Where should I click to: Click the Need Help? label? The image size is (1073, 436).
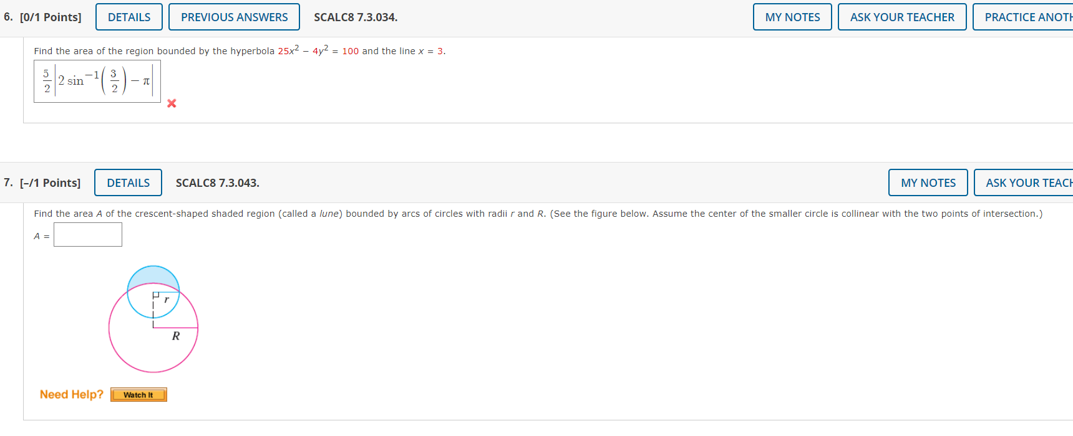coord(71,394)
